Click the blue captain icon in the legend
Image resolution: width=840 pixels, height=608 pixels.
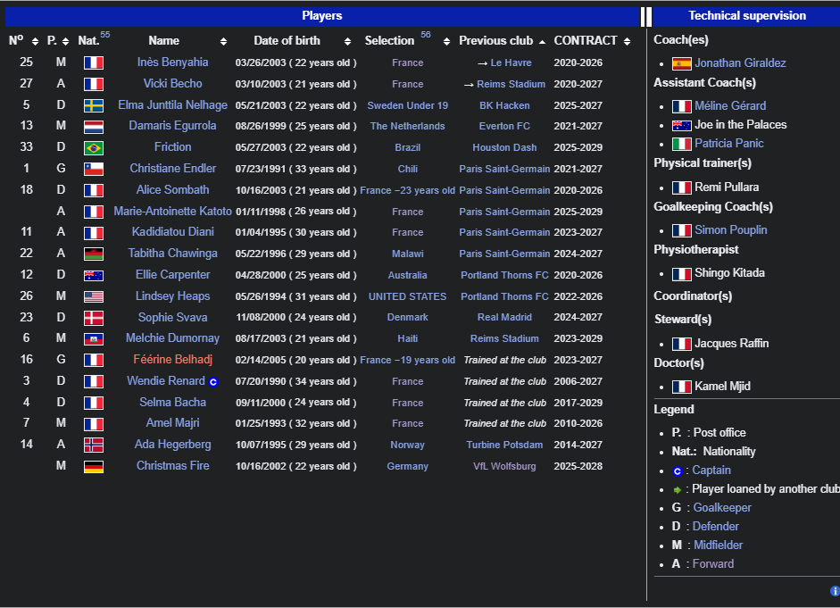[678, 471]
